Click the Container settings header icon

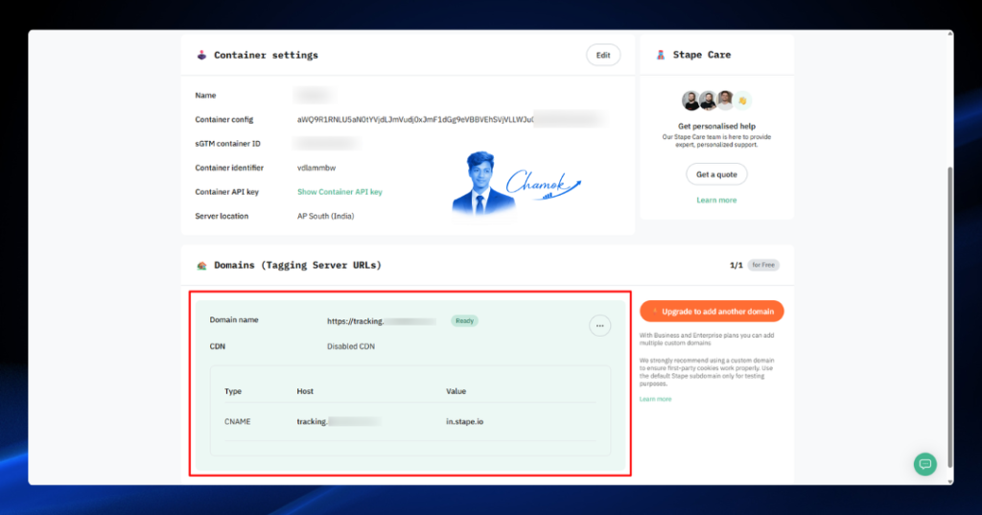[201, 55]
